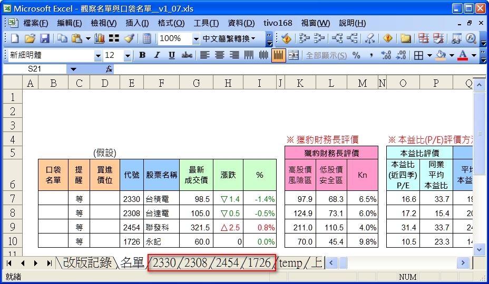
Task: Create a new workbook with New icon
Action: tap(15, 38)
